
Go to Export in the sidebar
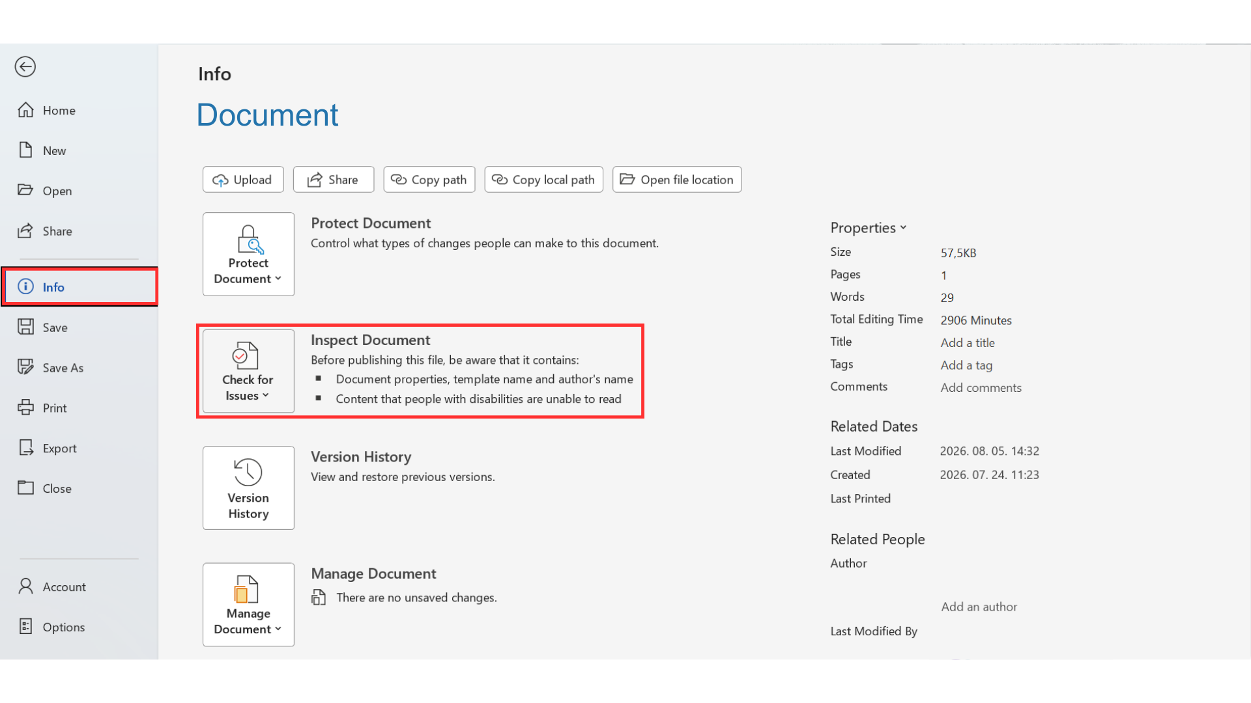[79, 448]
